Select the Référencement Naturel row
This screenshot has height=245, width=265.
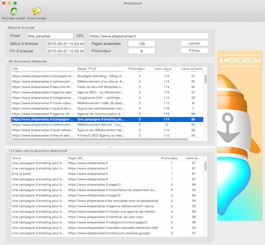[107, 124]
